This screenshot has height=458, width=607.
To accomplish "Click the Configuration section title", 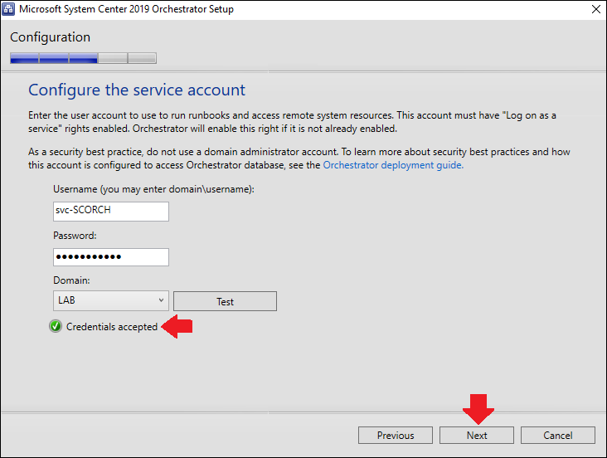I will click(50, 37).
